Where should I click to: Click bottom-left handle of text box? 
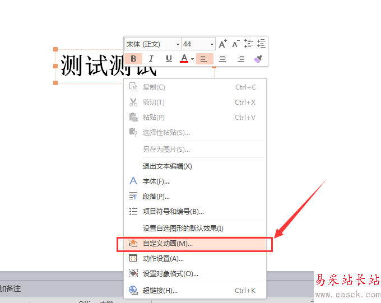55,83
